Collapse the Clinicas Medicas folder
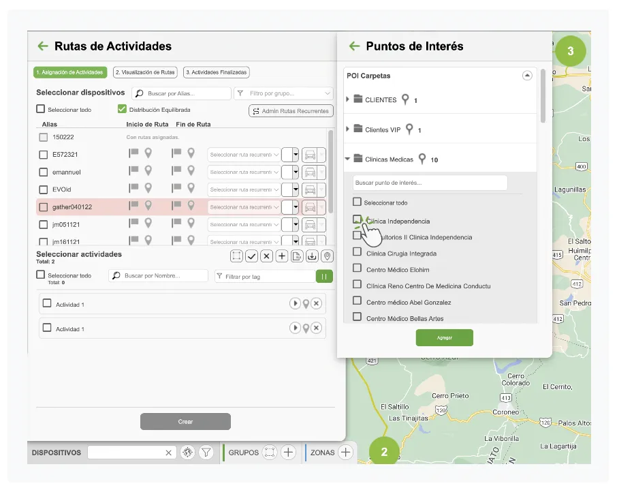Viewport: 619px width, 490px height. [x=347, y=159]
